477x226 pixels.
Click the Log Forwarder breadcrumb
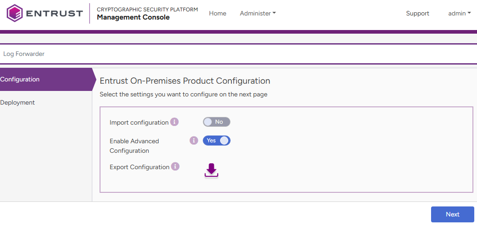(x=24, y=54)
